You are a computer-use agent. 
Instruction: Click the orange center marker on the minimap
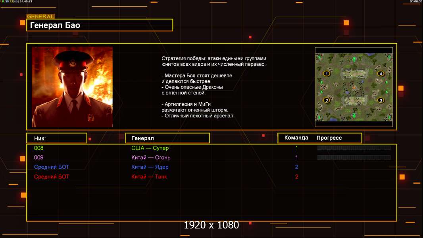[354, 87]
